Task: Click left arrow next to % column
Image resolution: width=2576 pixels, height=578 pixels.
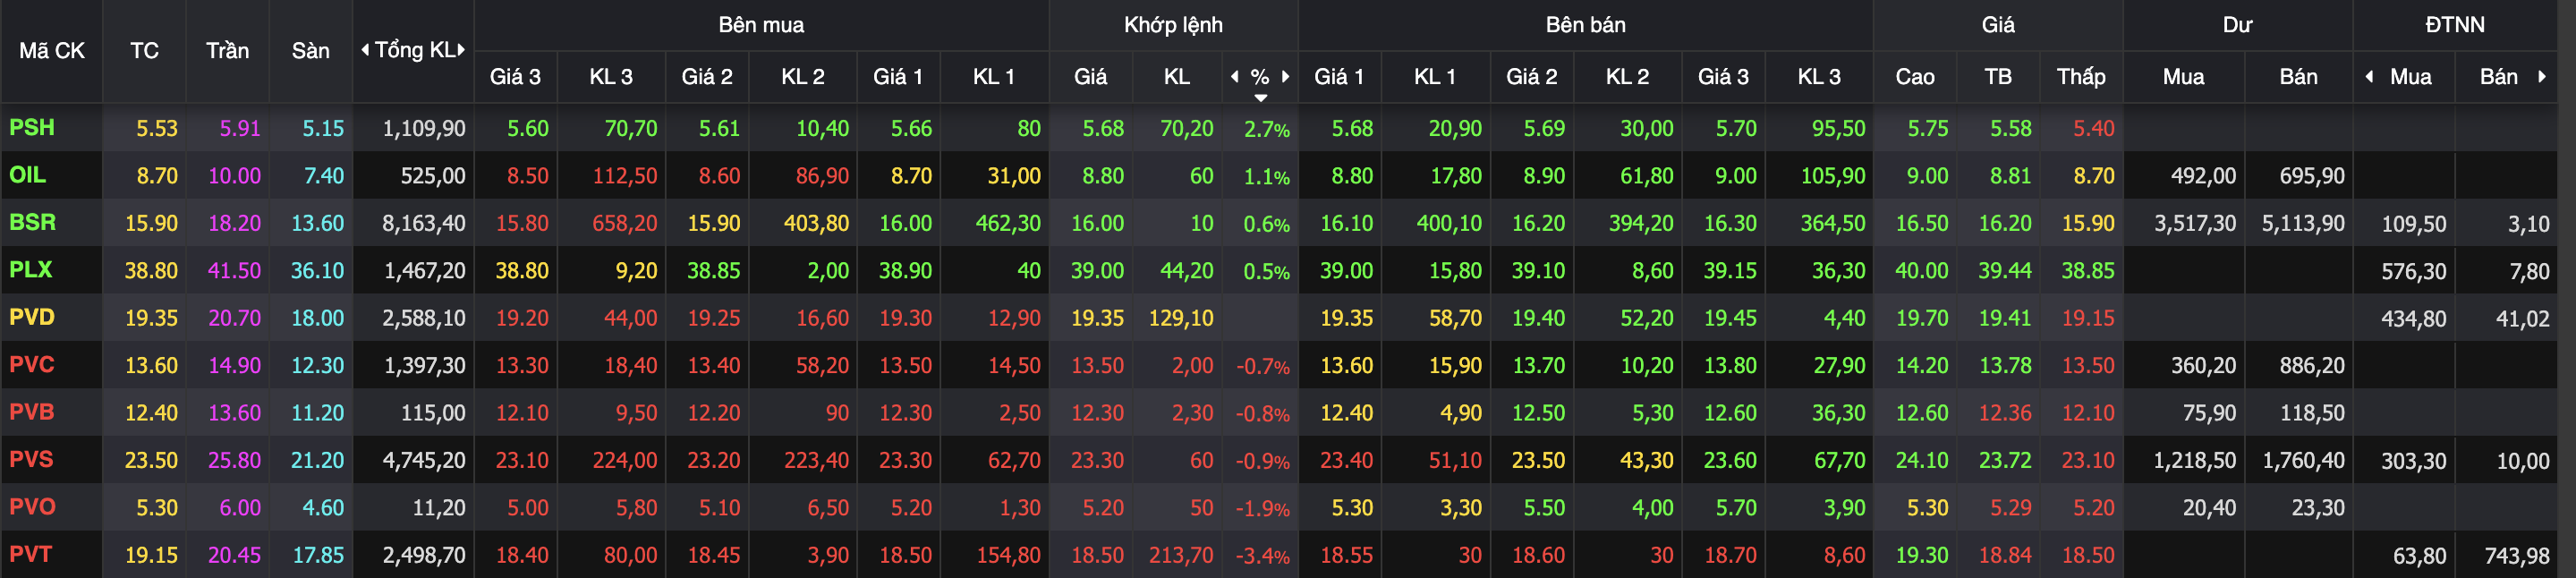Action: point(1234,76)
